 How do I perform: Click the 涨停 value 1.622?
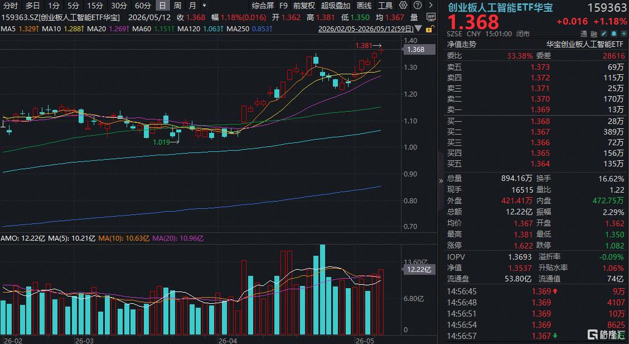click(523, 245)
